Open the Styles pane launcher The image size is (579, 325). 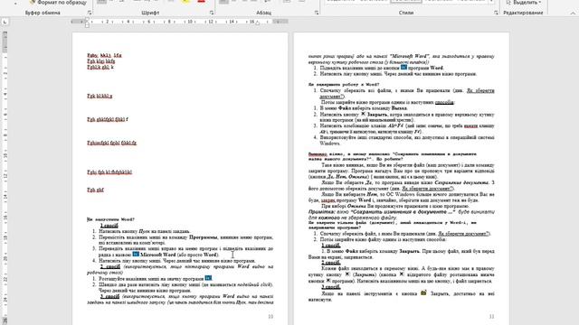pos(496,13)
